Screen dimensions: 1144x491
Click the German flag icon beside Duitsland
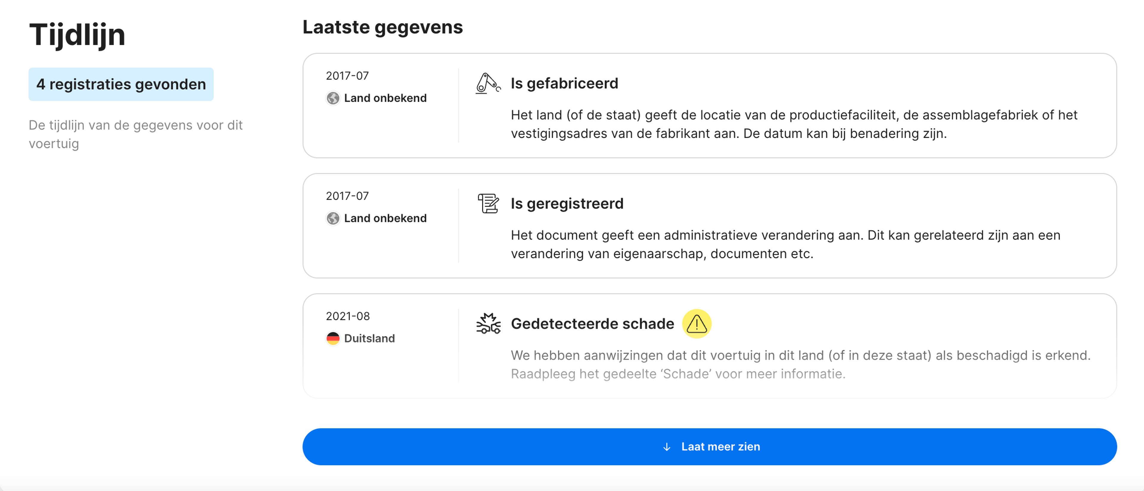(x=333, y=338)
